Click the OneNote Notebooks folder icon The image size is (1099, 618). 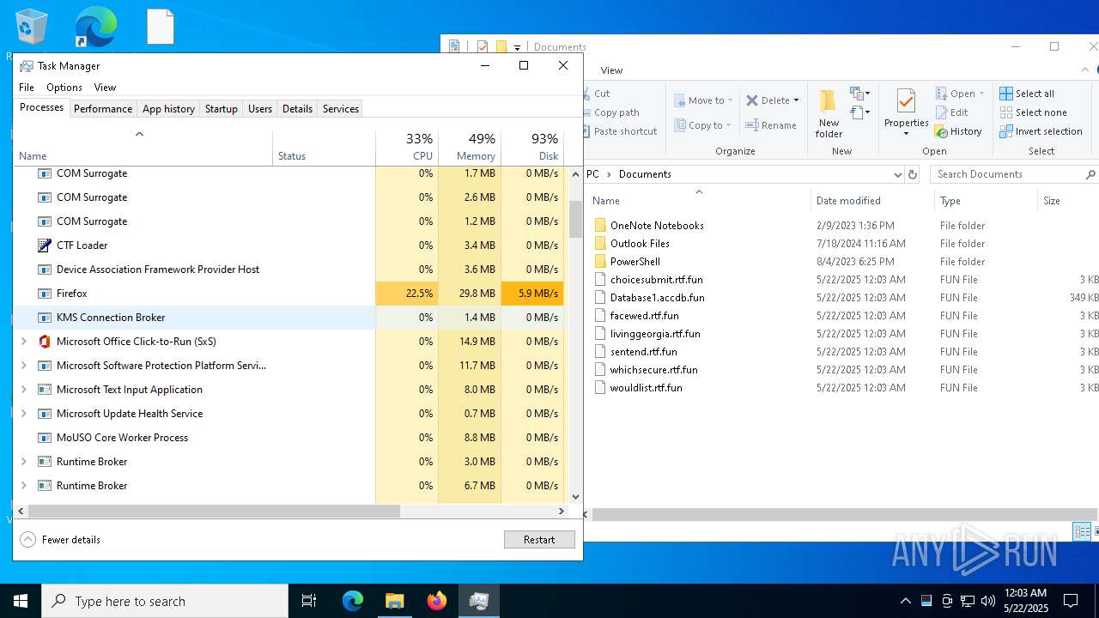tap(600, 226)
